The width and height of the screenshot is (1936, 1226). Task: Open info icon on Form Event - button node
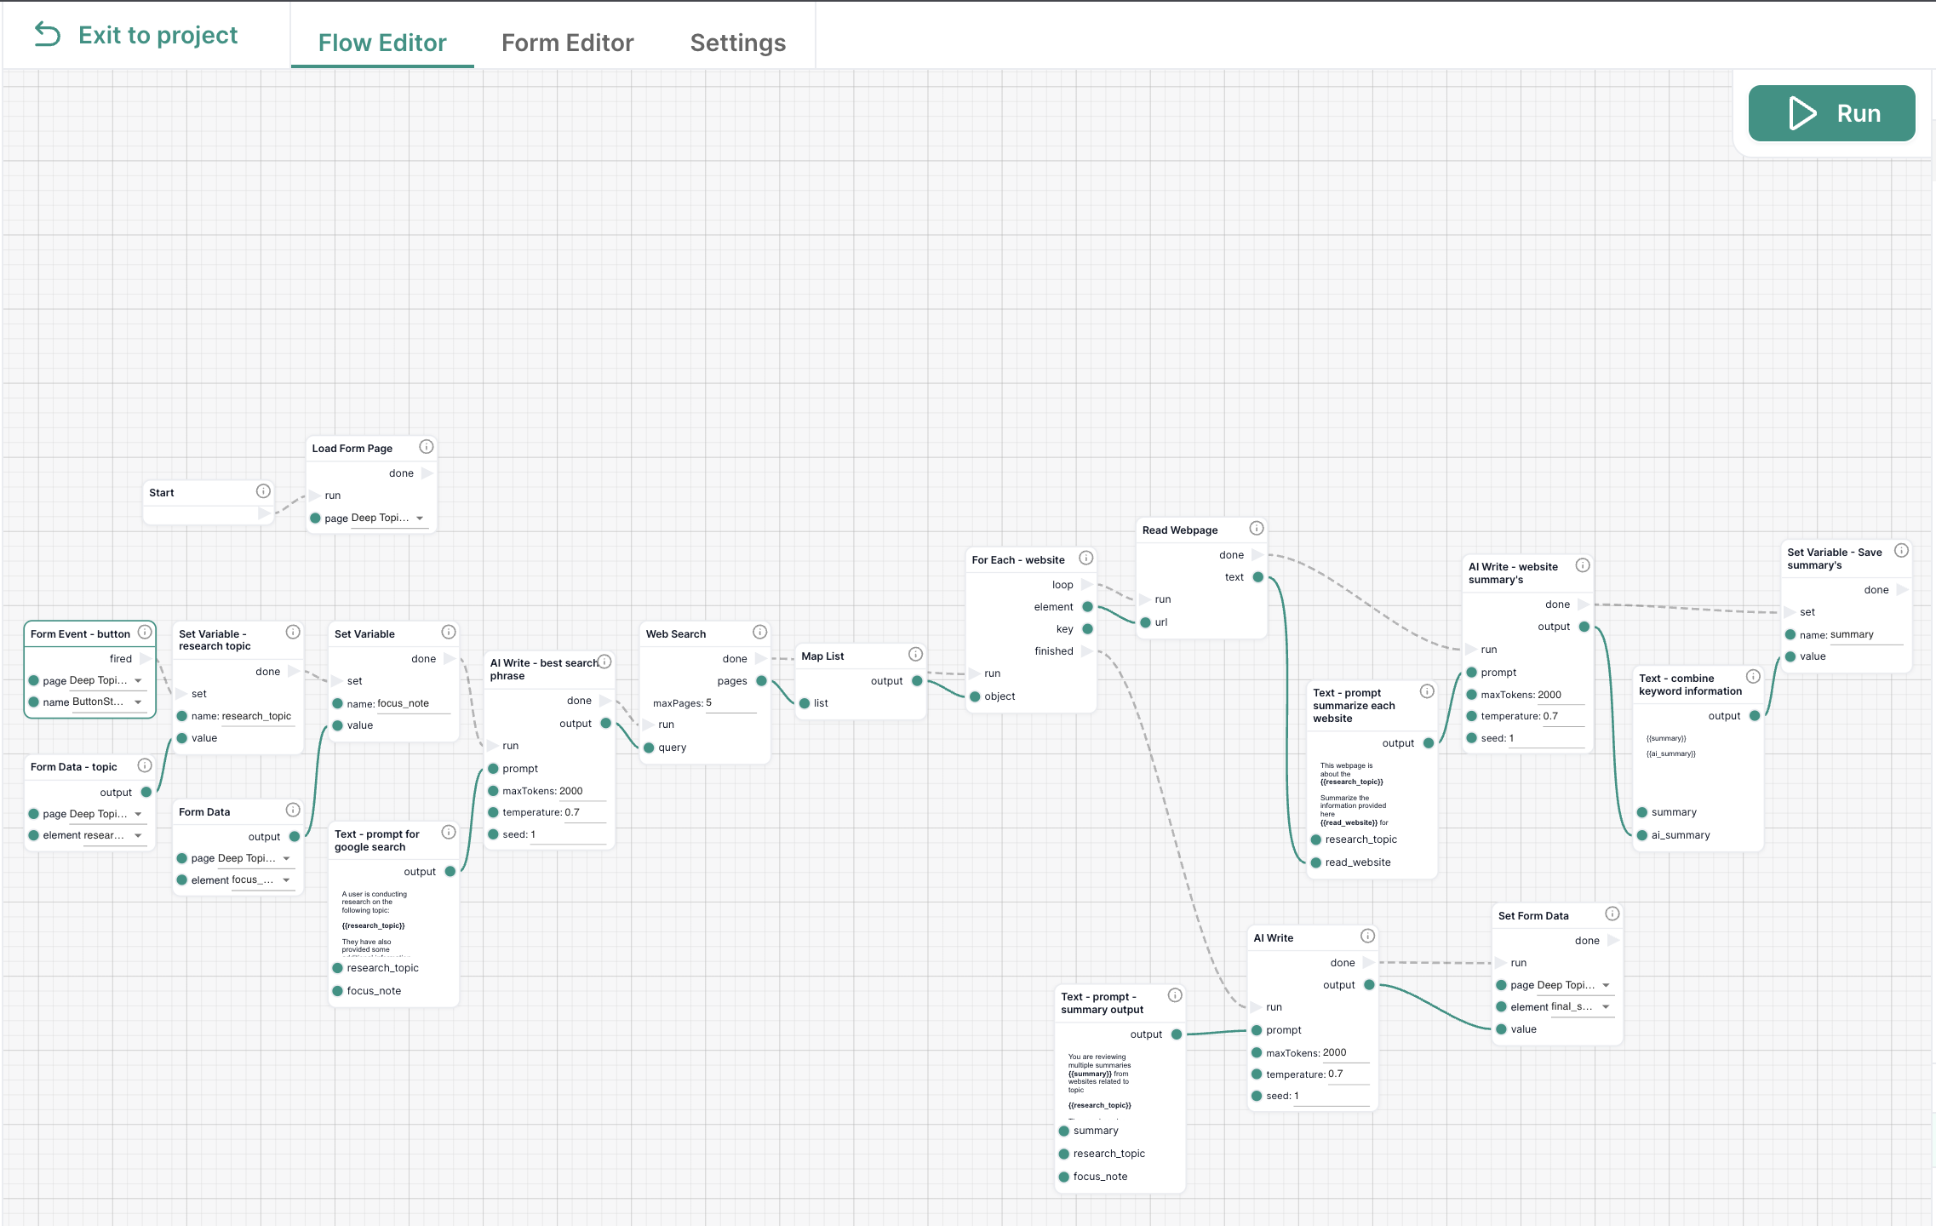click(145, 632)
